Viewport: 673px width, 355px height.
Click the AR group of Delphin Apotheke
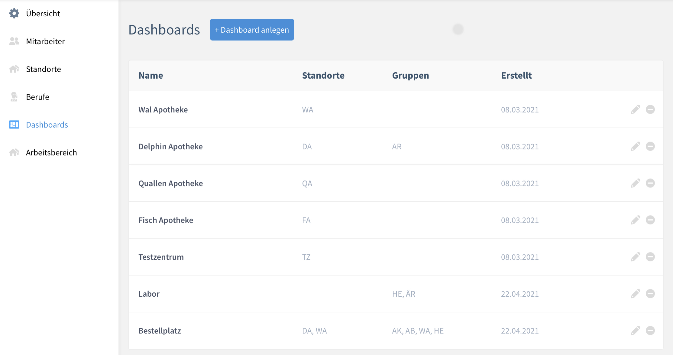(397, 146)
